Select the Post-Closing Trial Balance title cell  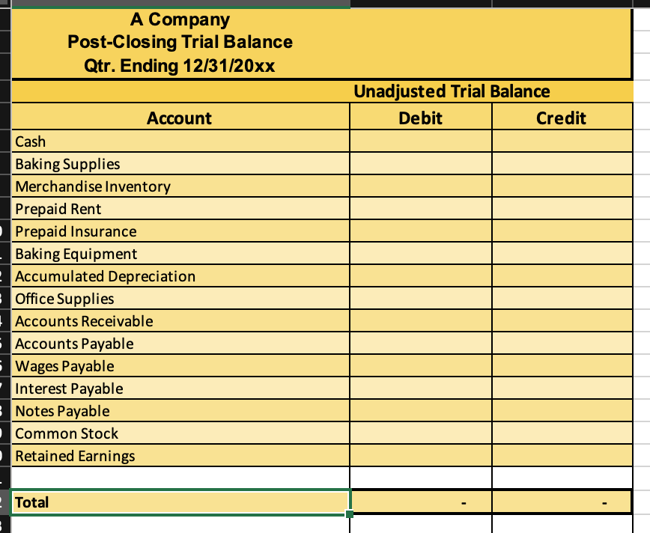pyautogui.click(x=180, y=42)
